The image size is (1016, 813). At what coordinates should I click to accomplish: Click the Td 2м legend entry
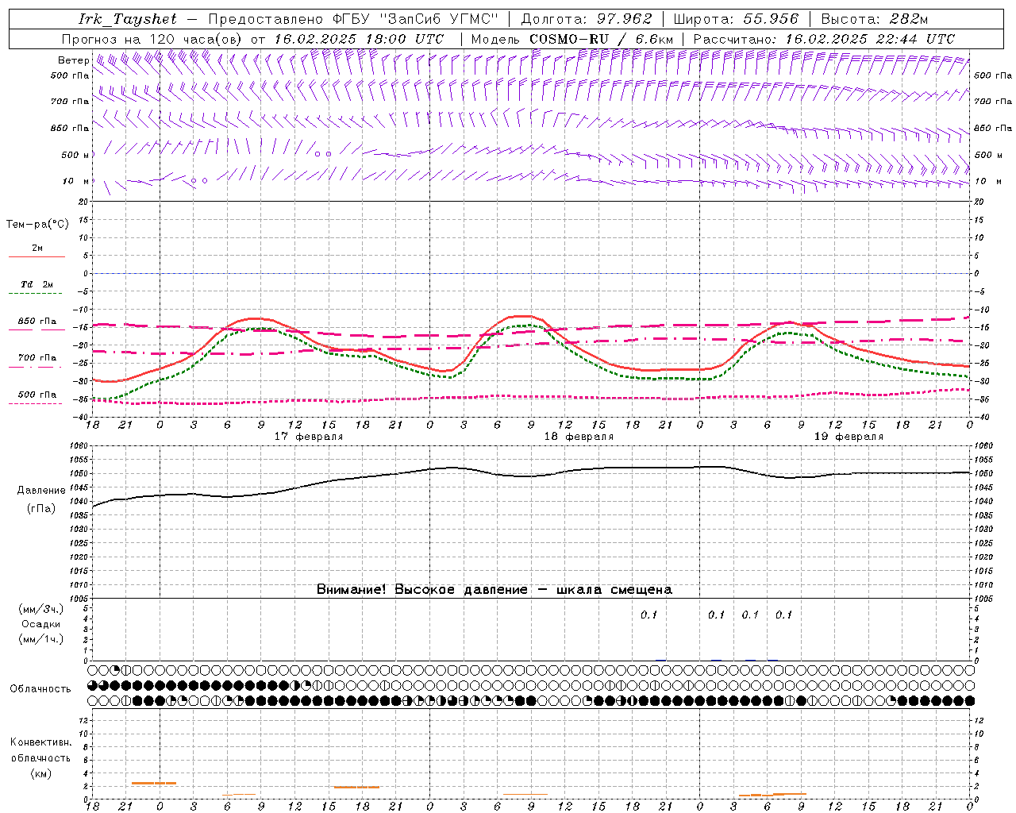[37, 284]
